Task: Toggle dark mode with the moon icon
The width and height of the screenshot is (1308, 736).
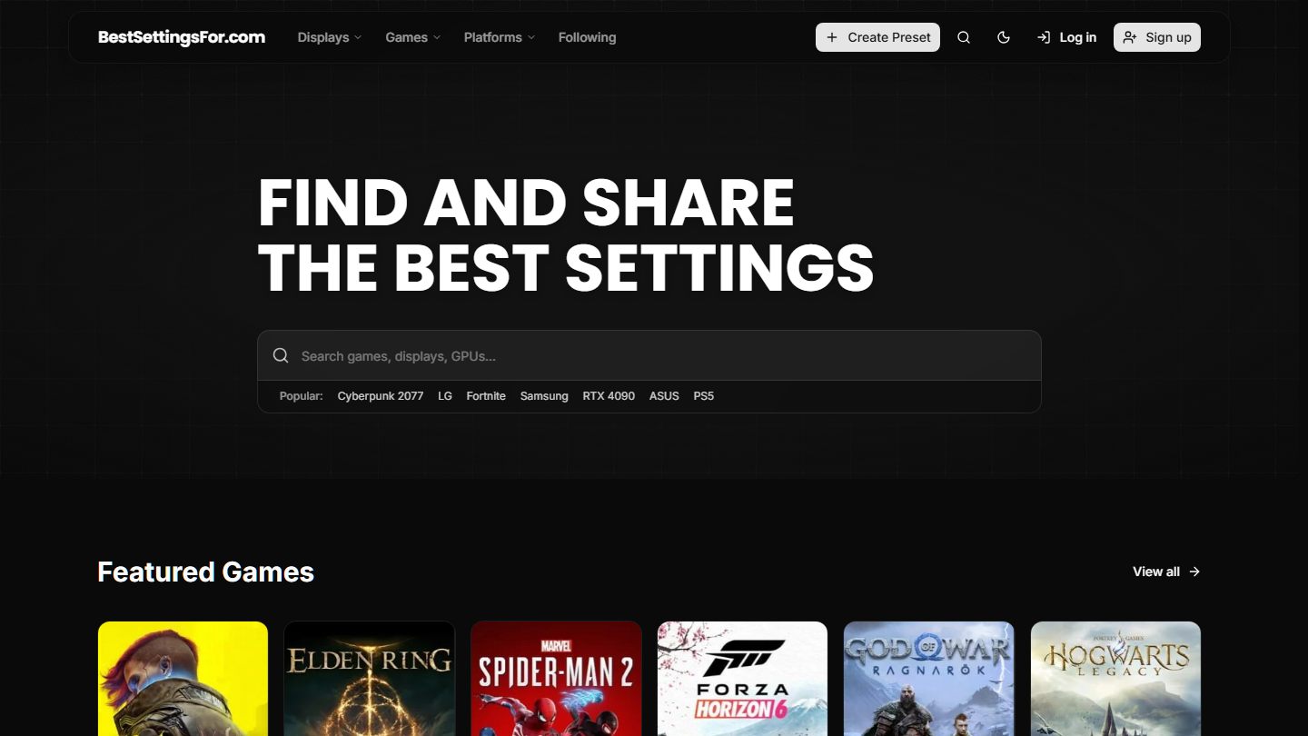Action: [x=1004, y=37]
